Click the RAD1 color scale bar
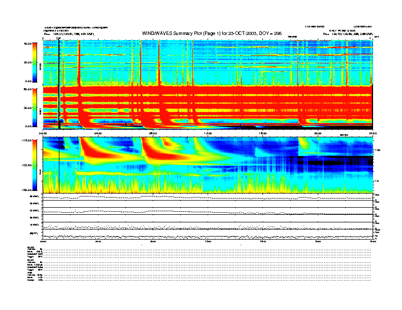 [35, 108]
